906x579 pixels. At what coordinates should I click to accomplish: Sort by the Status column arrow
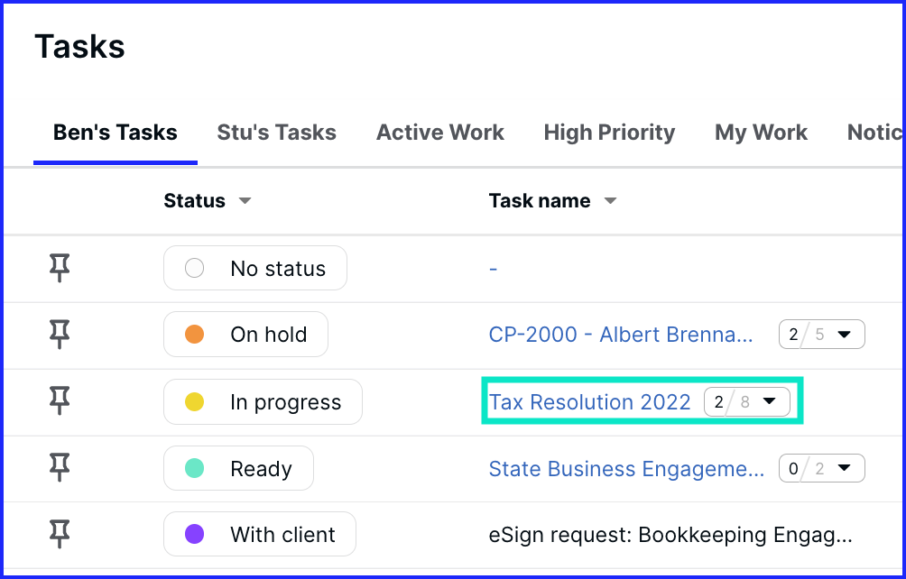(245, 201)
